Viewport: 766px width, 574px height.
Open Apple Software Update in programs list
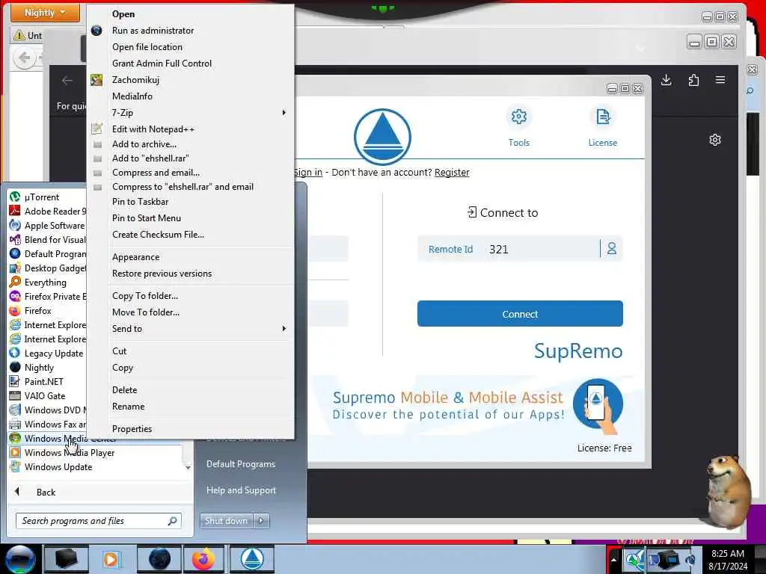click(47, 226)
